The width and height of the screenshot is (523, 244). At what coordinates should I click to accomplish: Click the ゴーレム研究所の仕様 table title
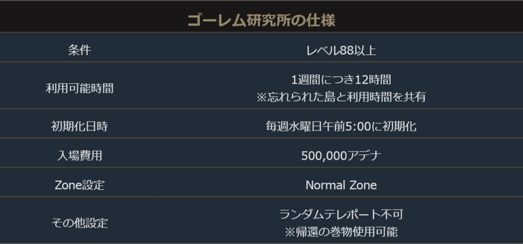click(261, 20)
